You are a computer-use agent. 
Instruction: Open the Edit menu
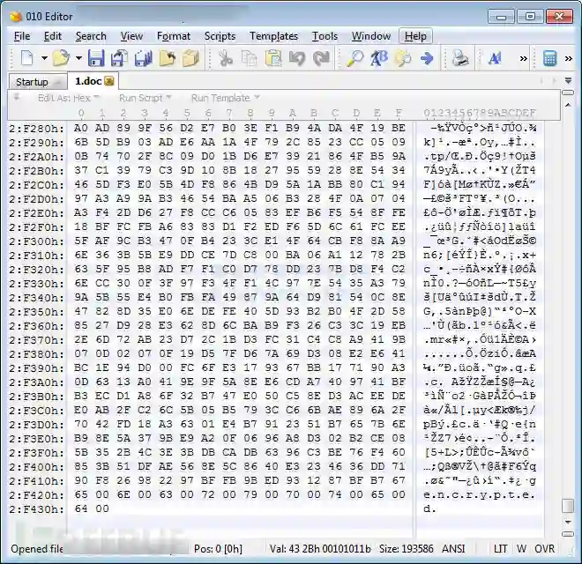click(x=53, y=36)
